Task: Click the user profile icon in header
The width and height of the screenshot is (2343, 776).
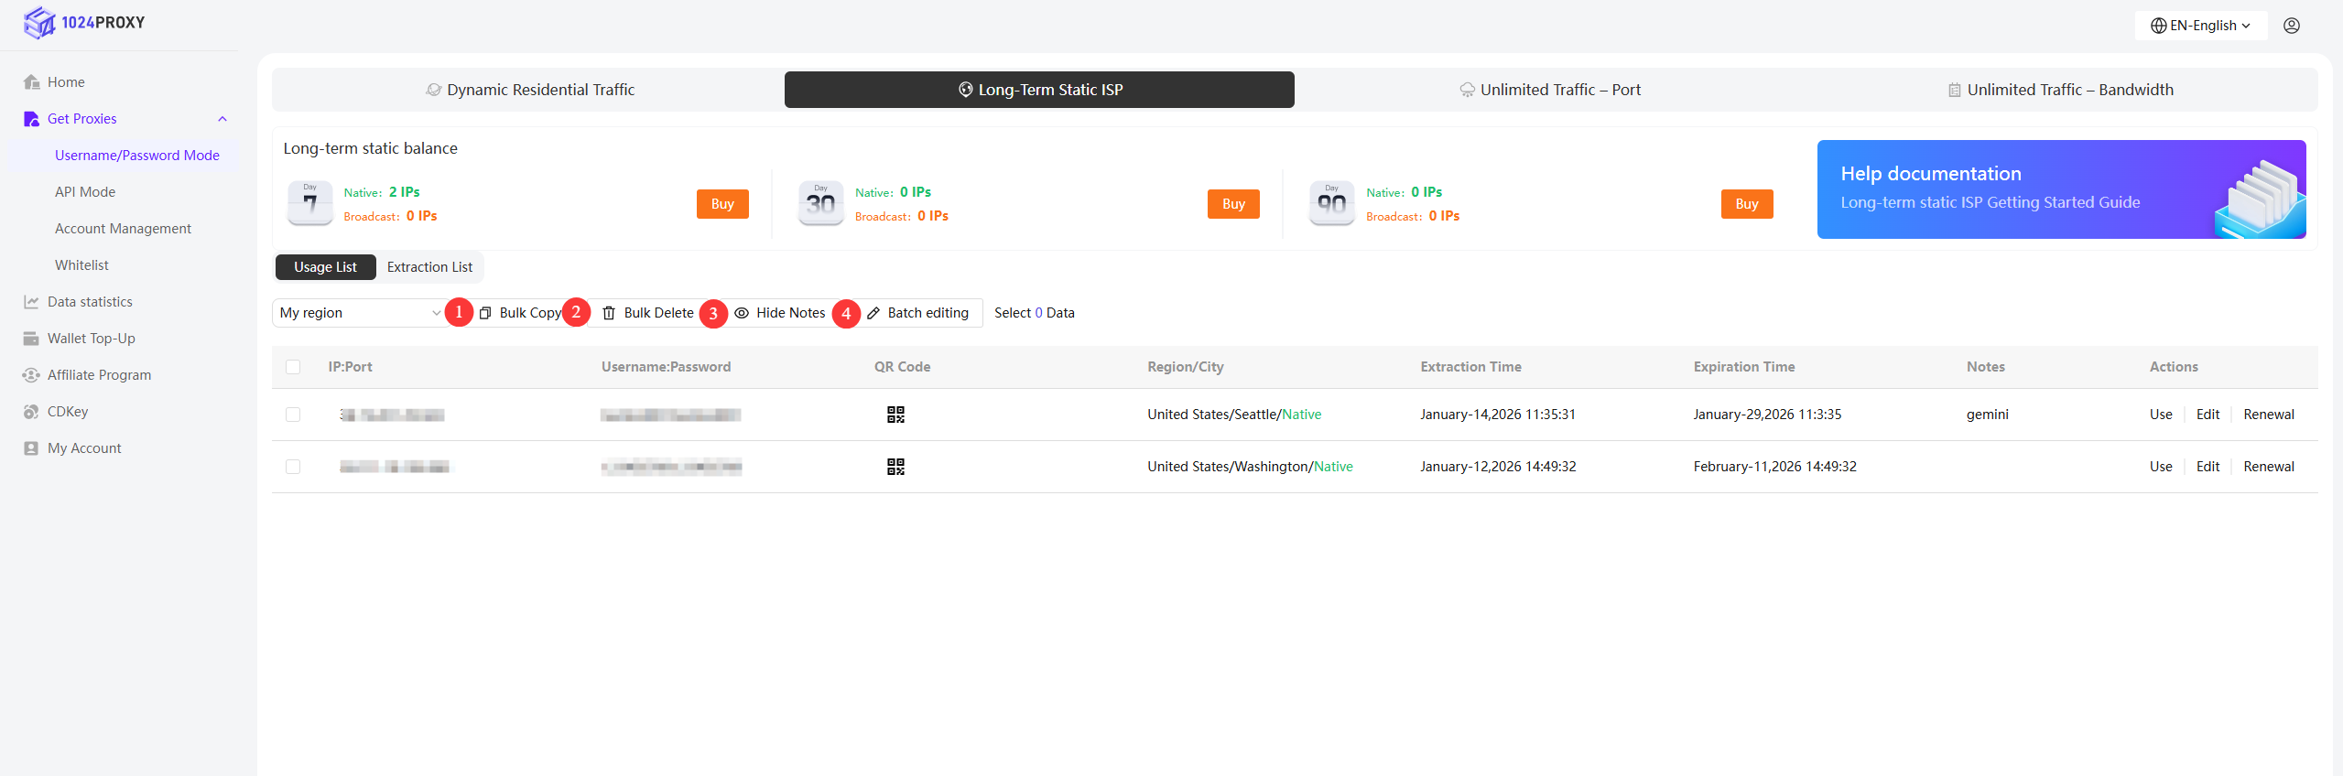Action: 2291,26
